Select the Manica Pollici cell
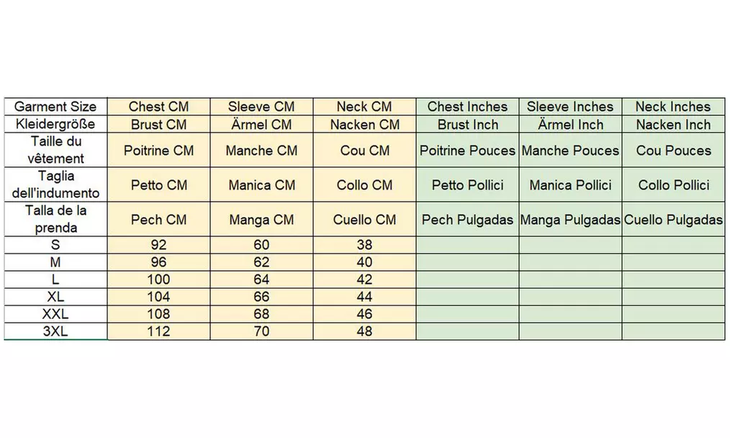 pos(570,185)
